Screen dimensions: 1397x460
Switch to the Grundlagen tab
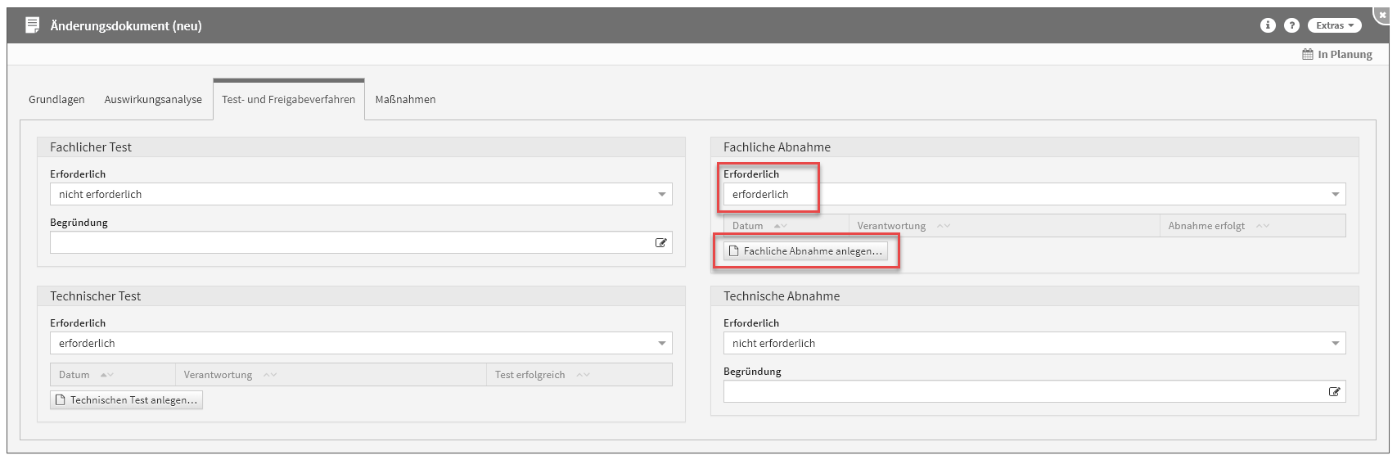click(56, 99)
